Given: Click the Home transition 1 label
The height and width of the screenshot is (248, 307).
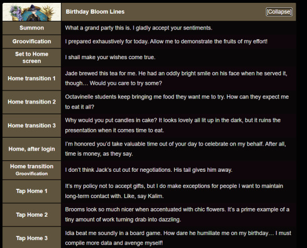Looking at the screenshot, I should [x=32, y=78].
